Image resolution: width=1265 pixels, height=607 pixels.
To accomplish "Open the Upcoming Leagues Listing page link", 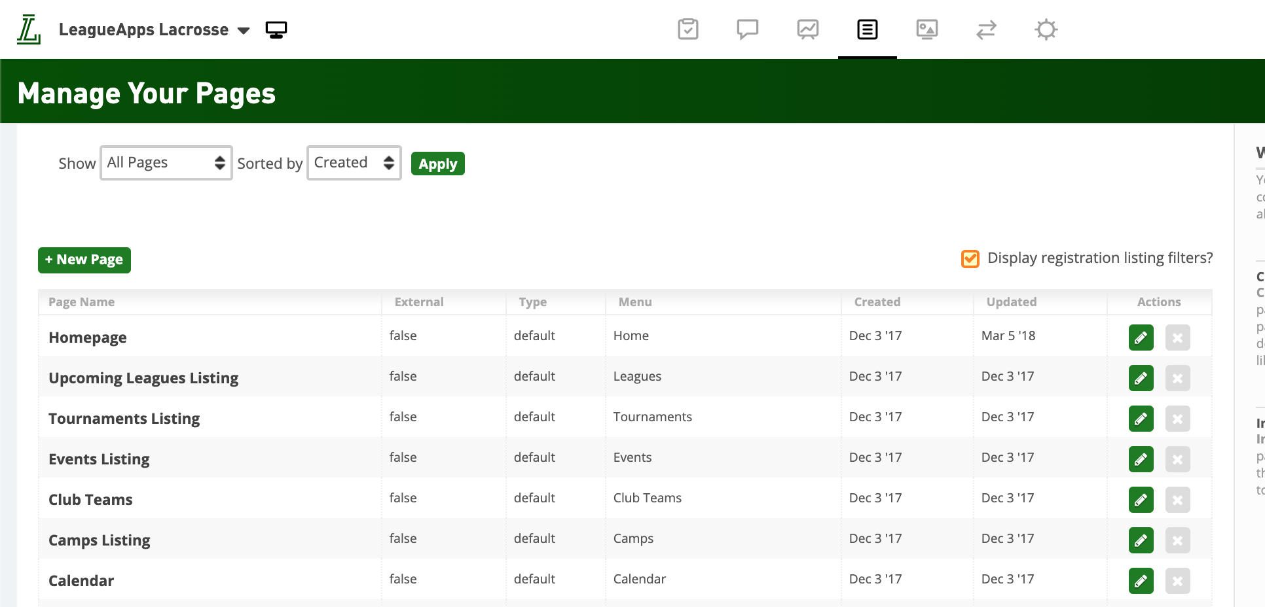I will pyautogui.click(x=143, y=378).
